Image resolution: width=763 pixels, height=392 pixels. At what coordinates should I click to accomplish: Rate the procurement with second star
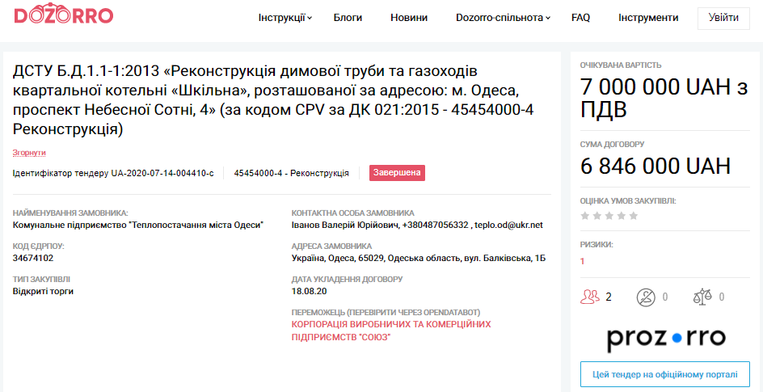tap(597, 216)
